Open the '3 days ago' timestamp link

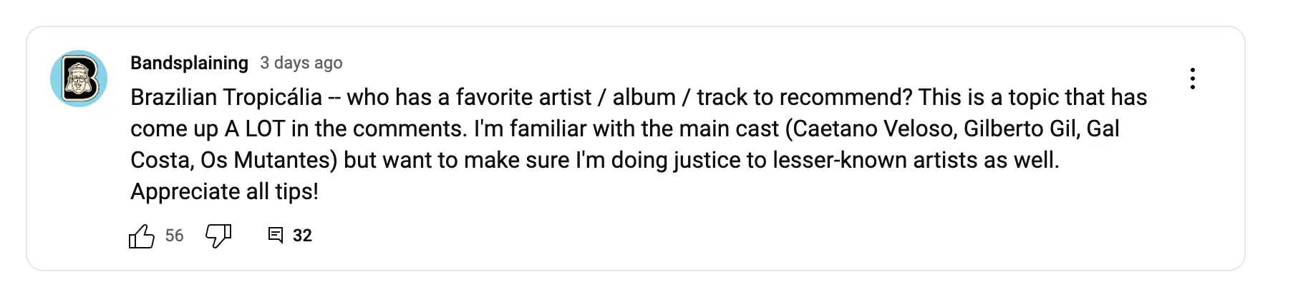pyautogui.click(x=301, y=63)
